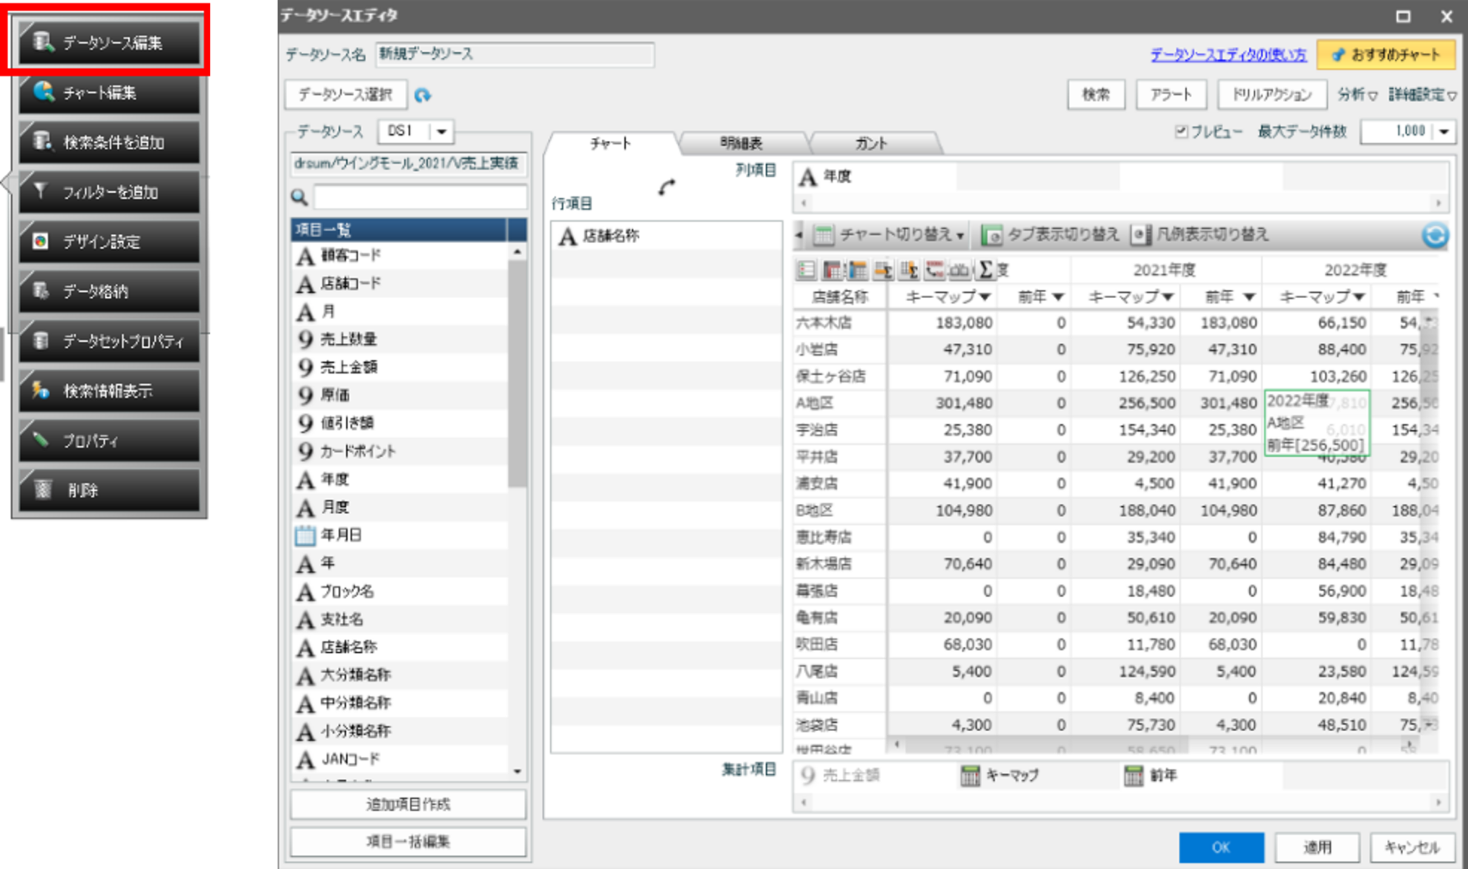Open the 2021年度 キーマップ column dropdown

[x=1168, y=297]
